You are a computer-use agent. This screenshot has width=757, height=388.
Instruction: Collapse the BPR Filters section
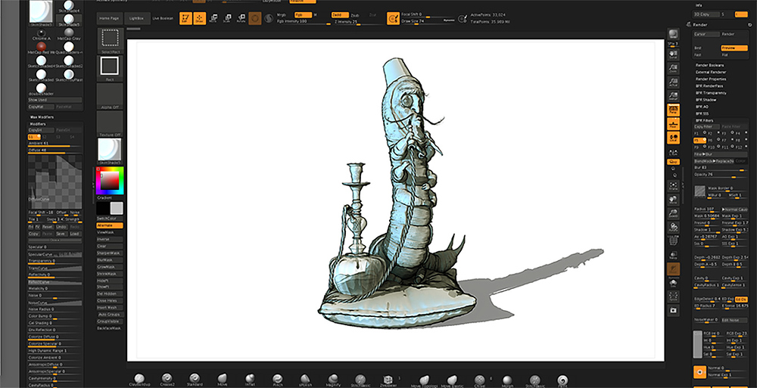click(704, 120)
